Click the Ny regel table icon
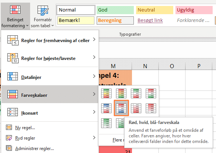216x153 pixels. coord(9,127)
